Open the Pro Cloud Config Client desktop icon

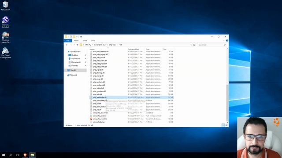5,53
